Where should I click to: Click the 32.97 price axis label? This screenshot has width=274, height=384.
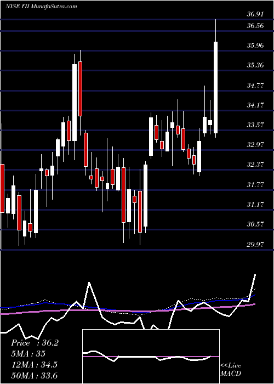coord(255,144)
